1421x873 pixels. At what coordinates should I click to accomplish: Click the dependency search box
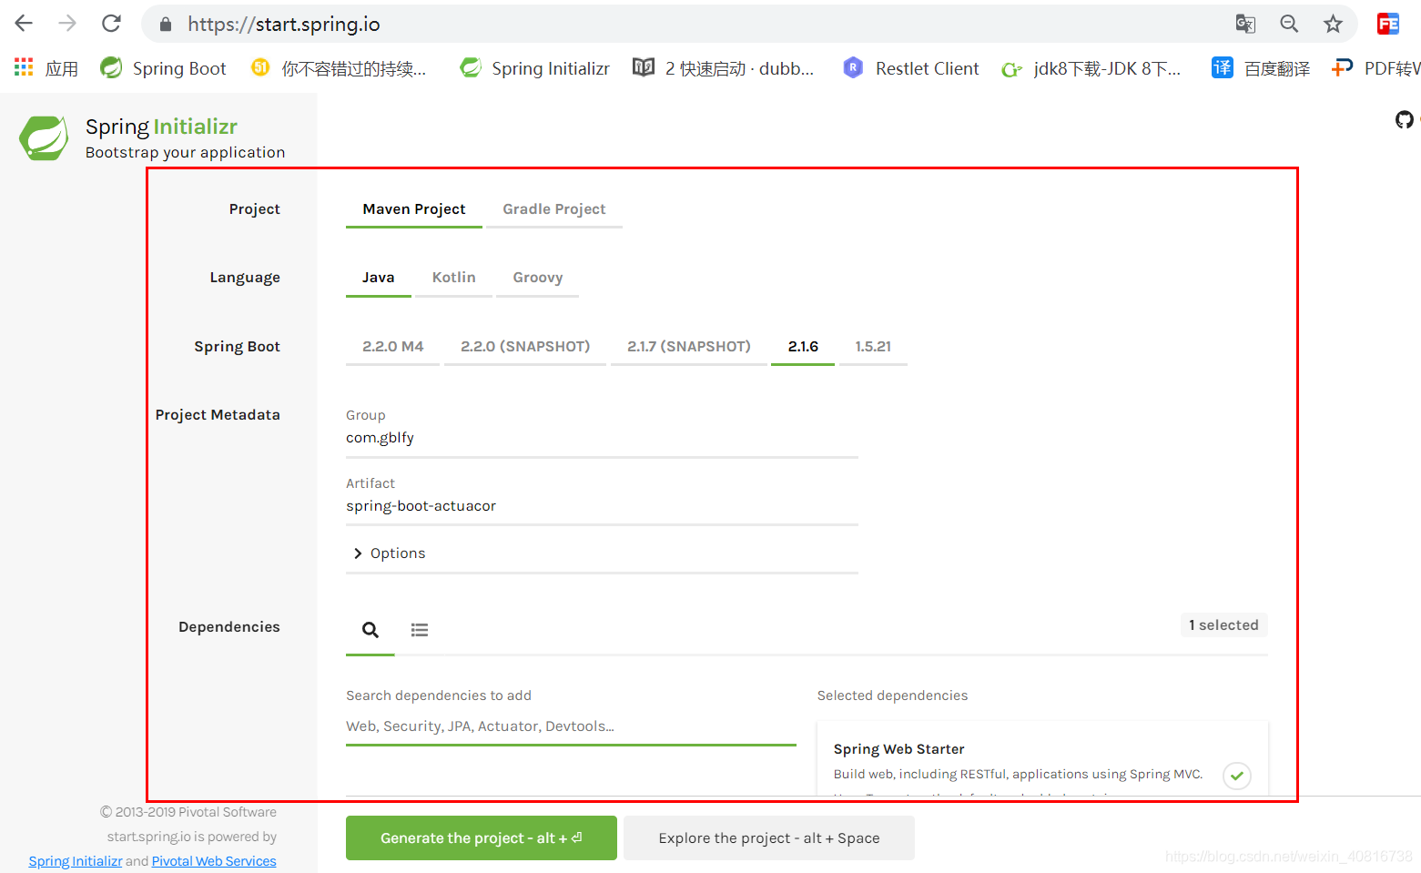tap(571, 726)
